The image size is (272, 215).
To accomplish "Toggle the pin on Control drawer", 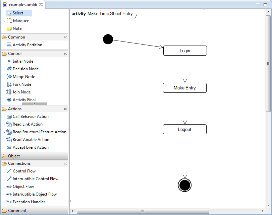I will (65, 54).
